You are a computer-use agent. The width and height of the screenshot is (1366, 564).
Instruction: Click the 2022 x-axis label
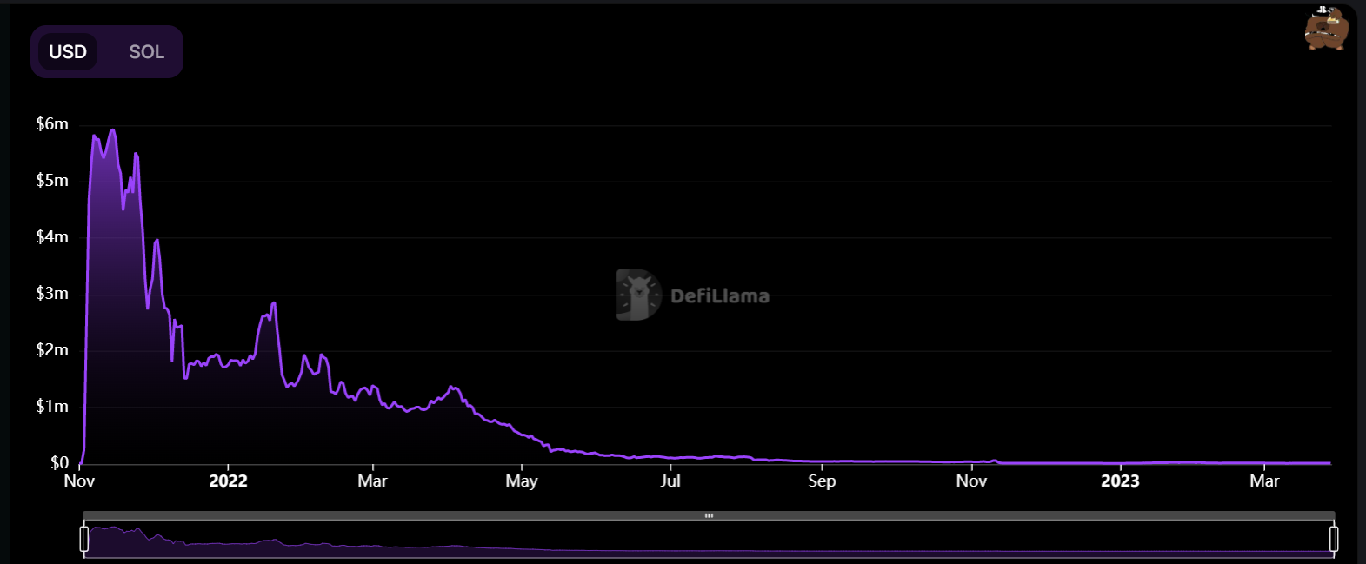228,481
